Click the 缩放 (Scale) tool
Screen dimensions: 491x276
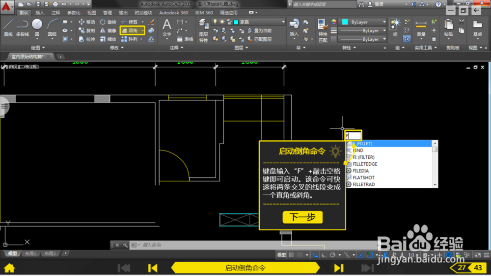pos(108,39)
